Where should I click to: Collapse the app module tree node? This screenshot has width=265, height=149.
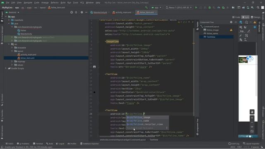(x=6, y=17)
